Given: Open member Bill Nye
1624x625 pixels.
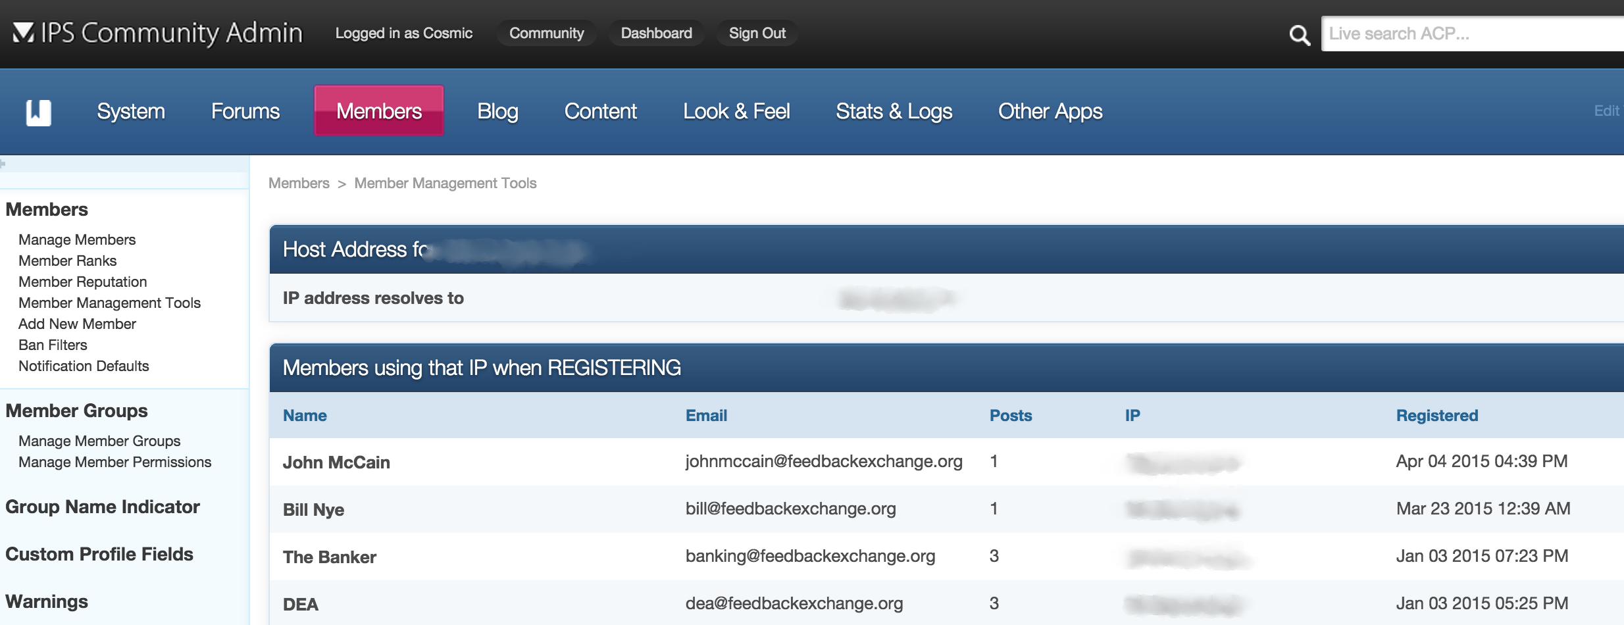Looking at the screenshot, I should [313, 509].
